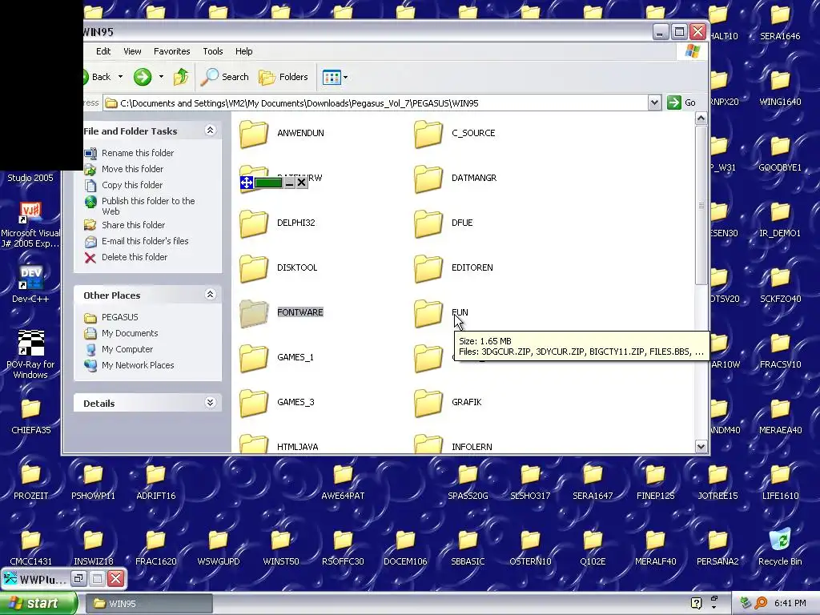
Task: Select the Dev-C++ desktop shortcut
Action: coord(30,285)
